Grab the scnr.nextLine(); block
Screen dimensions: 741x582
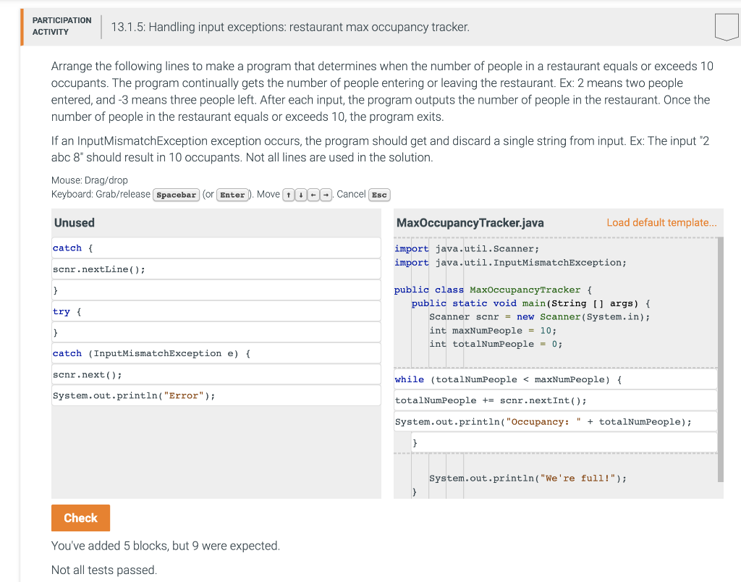click(x=215, y=269)
